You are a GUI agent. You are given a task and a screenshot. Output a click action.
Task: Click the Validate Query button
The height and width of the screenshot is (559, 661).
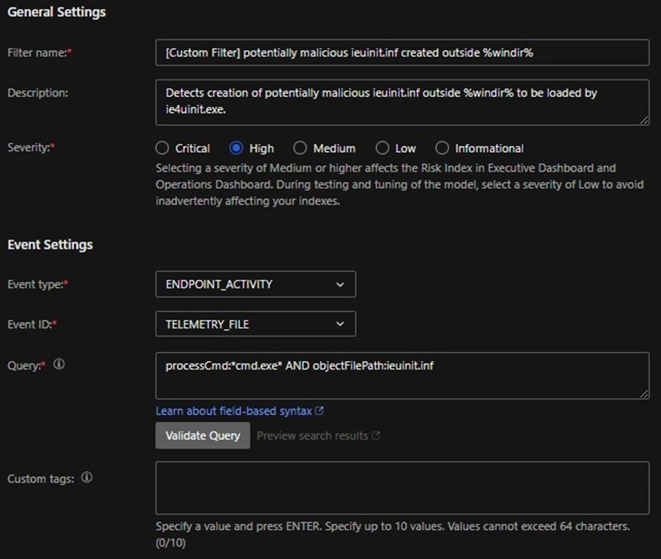coord(203,436)
